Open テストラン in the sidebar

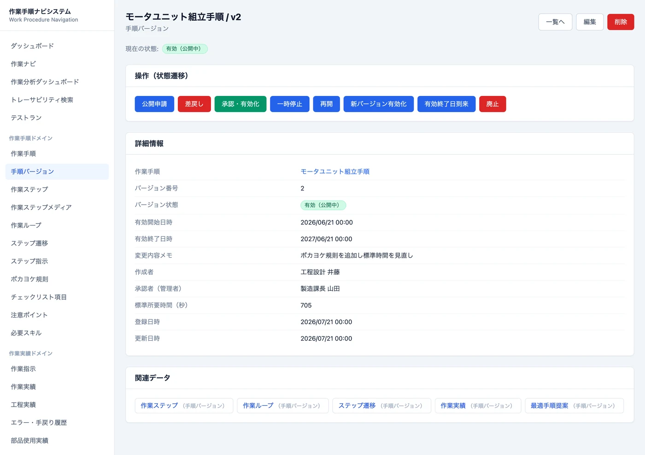tap(57, 118)
